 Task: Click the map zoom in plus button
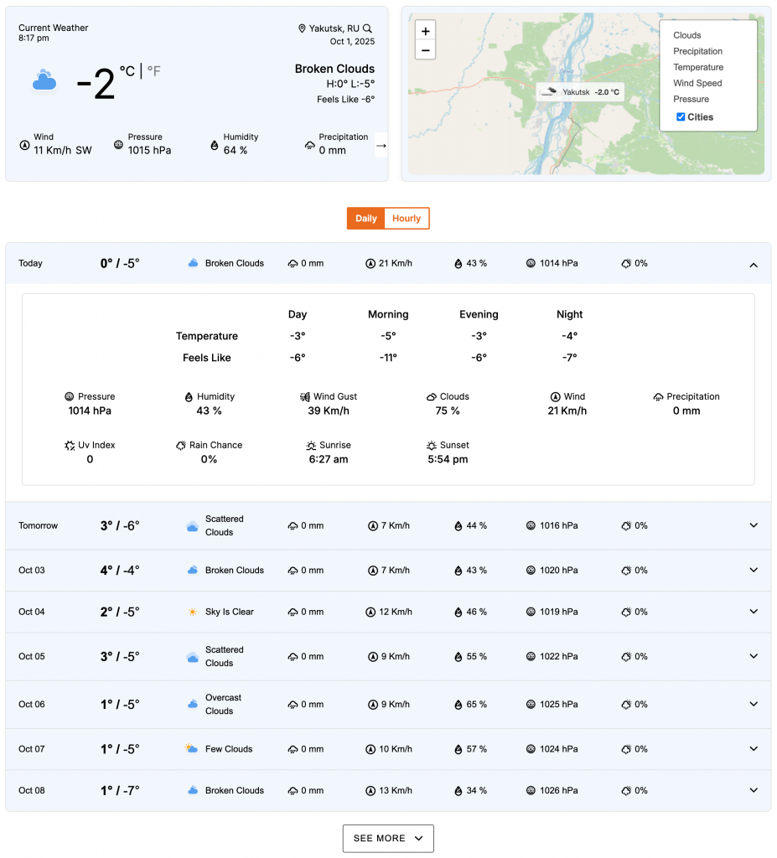point(426,31)
